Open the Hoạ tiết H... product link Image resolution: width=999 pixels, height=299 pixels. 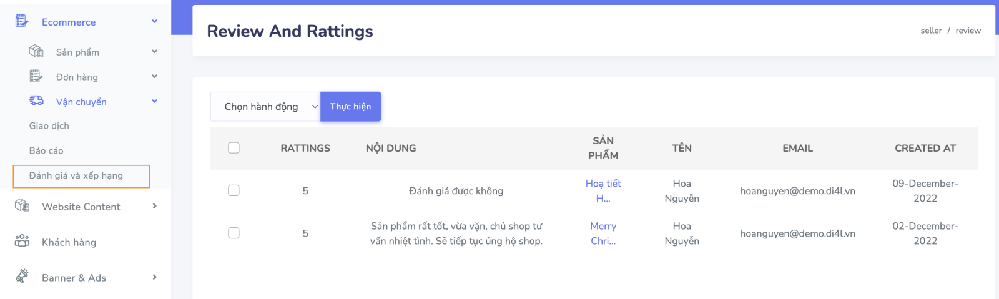pos(603,190)
